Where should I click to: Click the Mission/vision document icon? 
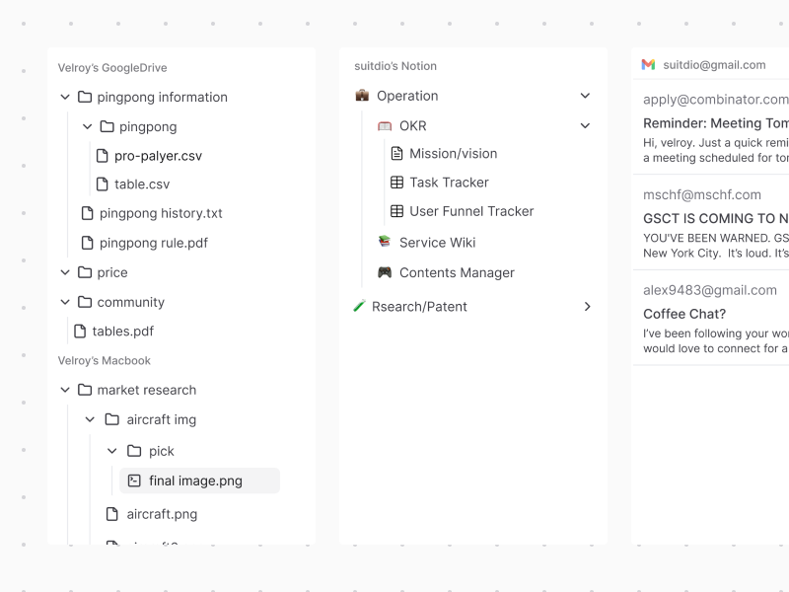point(397,153)
